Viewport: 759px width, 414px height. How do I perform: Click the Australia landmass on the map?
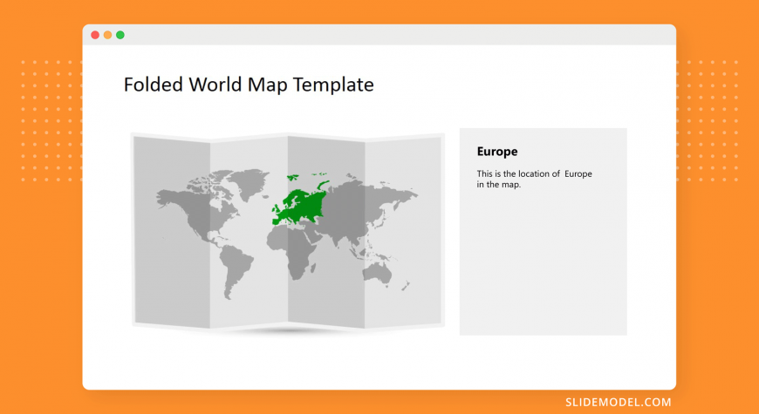[378, 274]
